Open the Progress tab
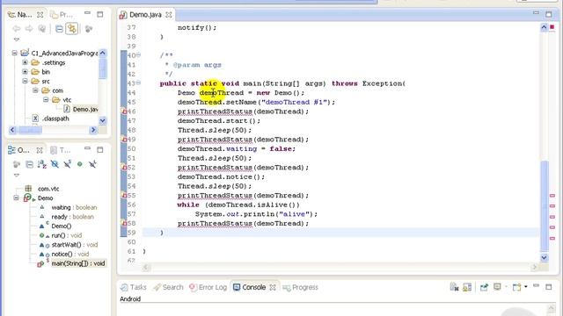 click(300, 287)
